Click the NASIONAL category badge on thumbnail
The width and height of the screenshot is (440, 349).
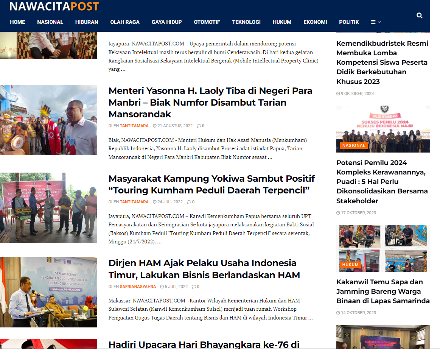(x=354, y=145)
